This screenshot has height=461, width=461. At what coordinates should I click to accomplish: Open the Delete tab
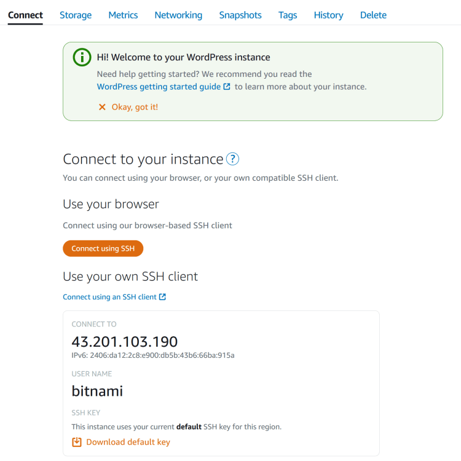(x=373, y=15)
